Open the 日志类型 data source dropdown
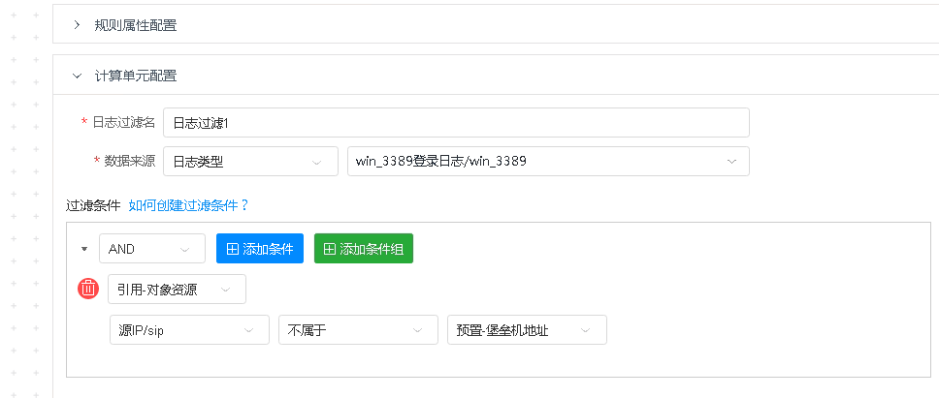Viewport: 939px width, 398px height. [x=250, y=162]
